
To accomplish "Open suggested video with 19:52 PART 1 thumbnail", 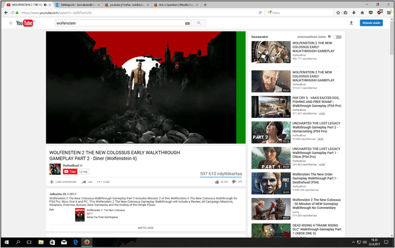I will click(271, 81).
